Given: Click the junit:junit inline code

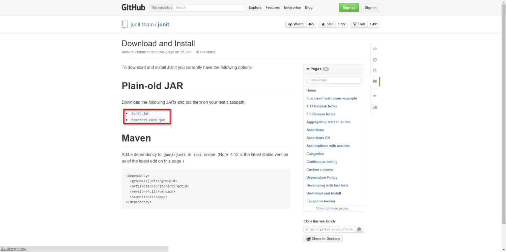Looking at the screenshot, I should pyautogui.click(x=174, y=155).
